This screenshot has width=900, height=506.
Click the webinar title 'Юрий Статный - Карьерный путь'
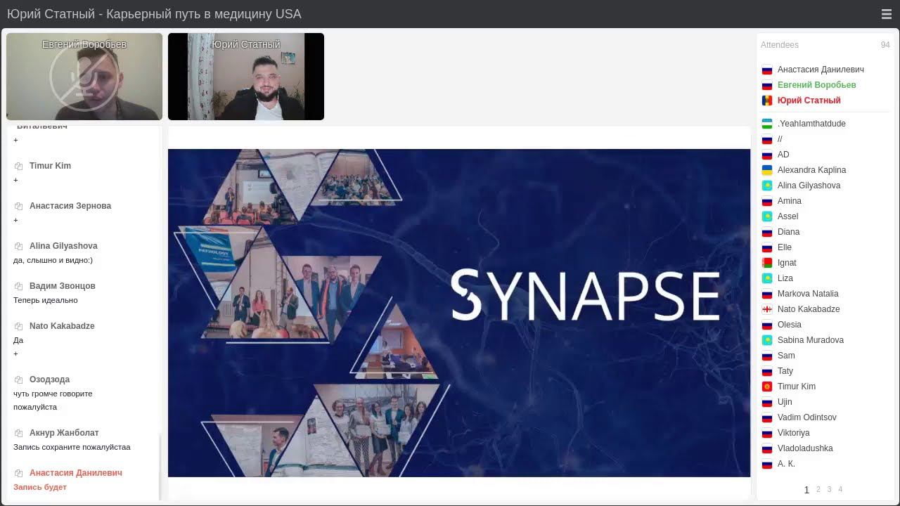(154, 14)
